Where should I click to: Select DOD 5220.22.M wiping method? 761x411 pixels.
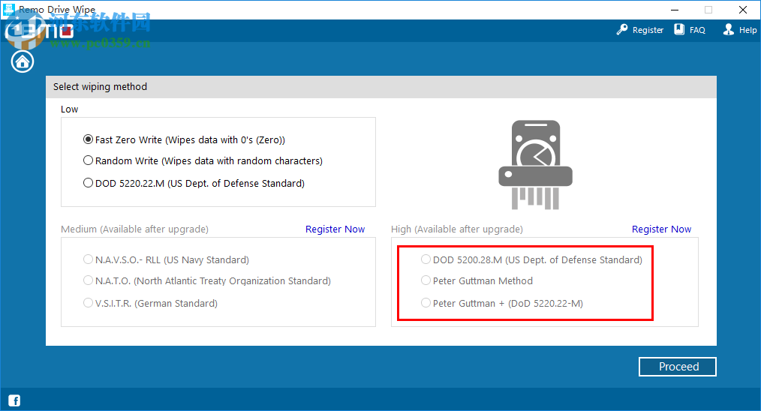coord(194,183)
